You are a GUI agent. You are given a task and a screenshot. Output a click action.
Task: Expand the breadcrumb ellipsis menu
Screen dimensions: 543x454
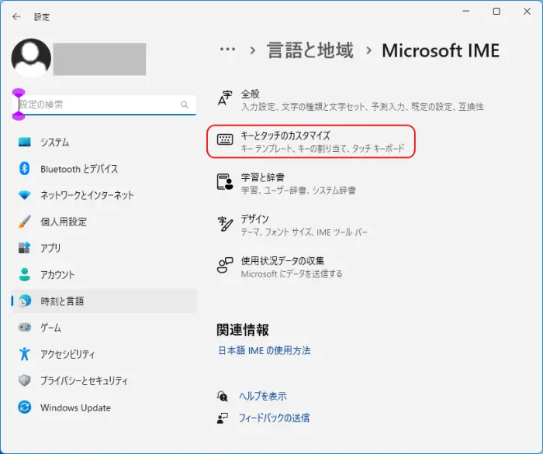[x=227, y=50]
